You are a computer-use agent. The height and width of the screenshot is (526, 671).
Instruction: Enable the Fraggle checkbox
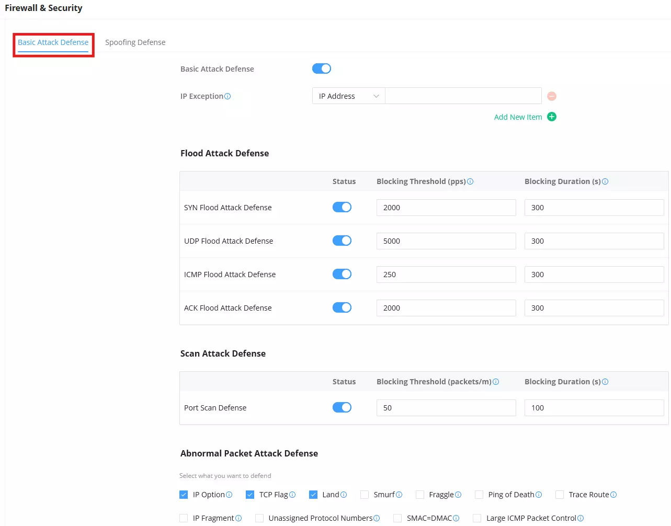click(420, 495)
